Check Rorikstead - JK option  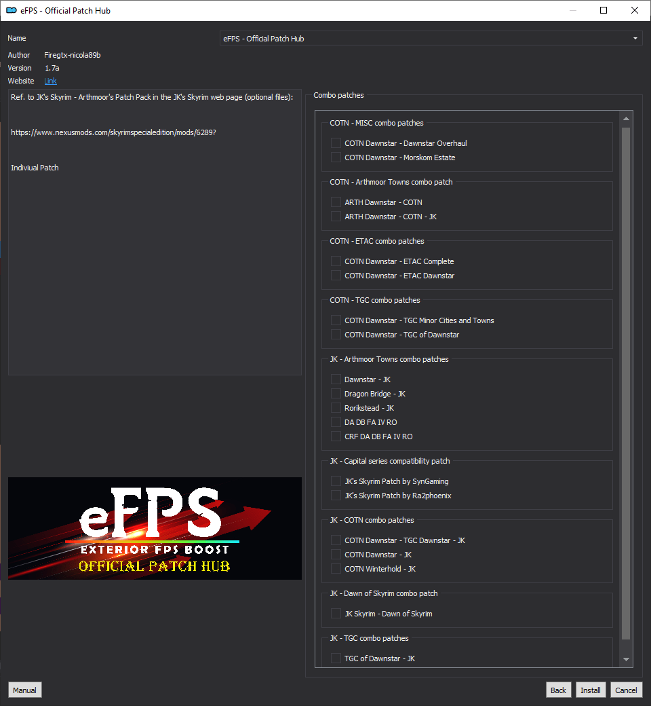pos(336,408)
